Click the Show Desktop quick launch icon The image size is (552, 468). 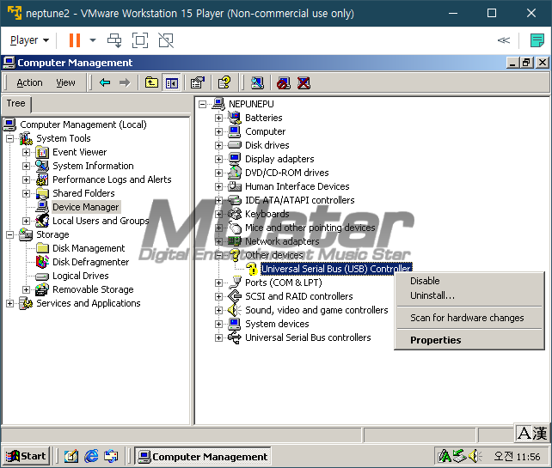point(71,456)
